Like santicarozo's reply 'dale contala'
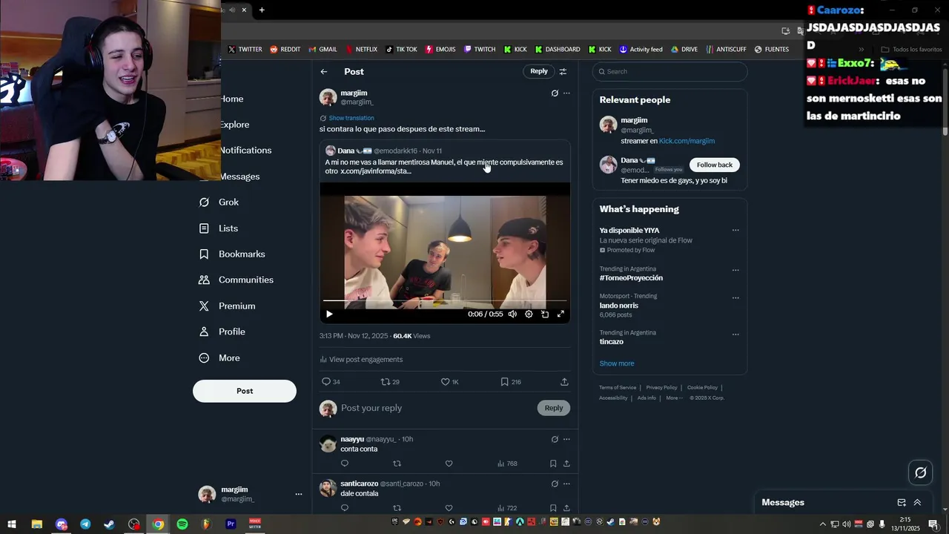This screenshot has height=534, width=949. coord(449,508)
